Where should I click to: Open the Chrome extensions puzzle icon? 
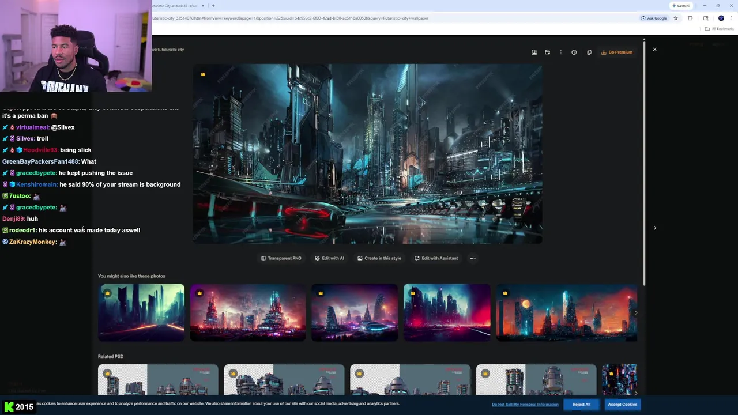click(x=690, y=18)
